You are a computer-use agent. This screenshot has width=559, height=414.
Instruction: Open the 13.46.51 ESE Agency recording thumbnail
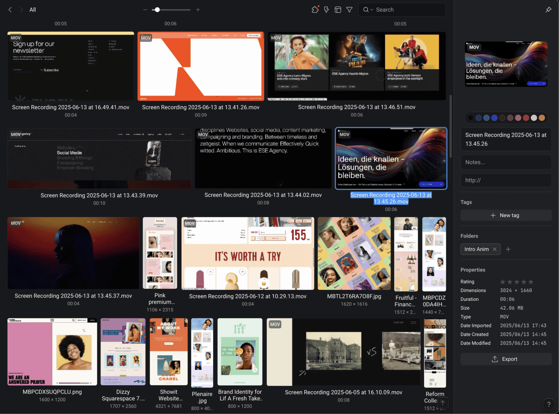357,66
